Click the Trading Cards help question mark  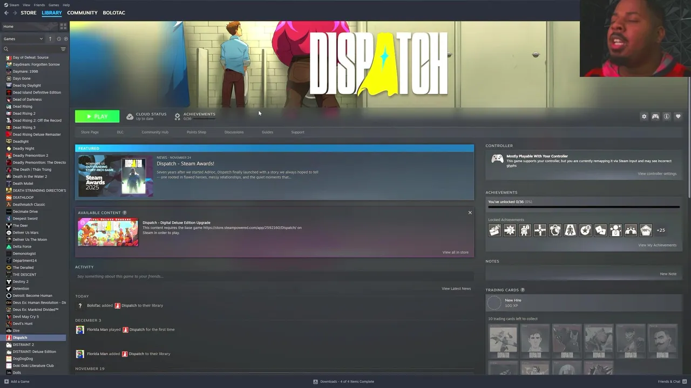[523, 290]
